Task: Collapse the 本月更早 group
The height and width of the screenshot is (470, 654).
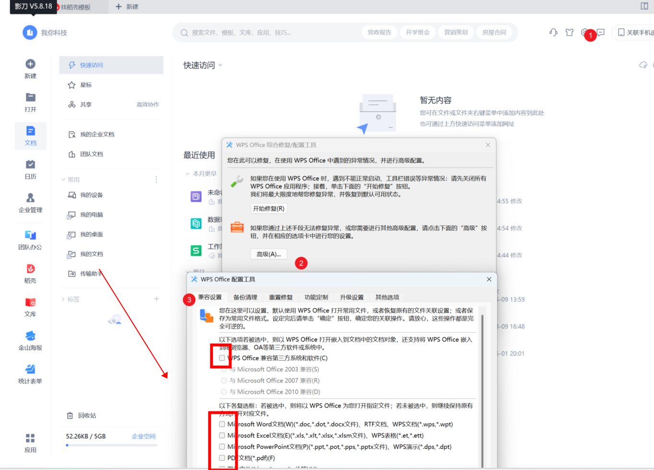Action: [188, 174]
